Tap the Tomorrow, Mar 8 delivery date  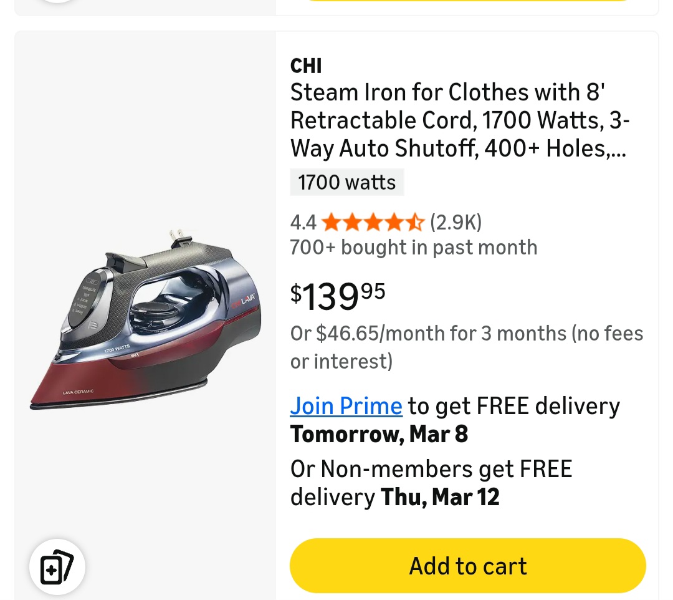[379, 434]
